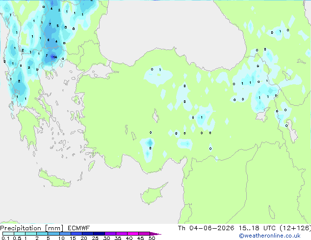Click the 0.1–0.5 mm legend swatch

point(8,234)
